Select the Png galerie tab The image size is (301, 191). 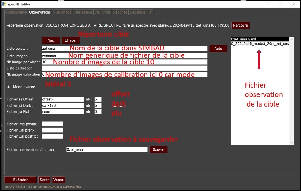(83, 12)
